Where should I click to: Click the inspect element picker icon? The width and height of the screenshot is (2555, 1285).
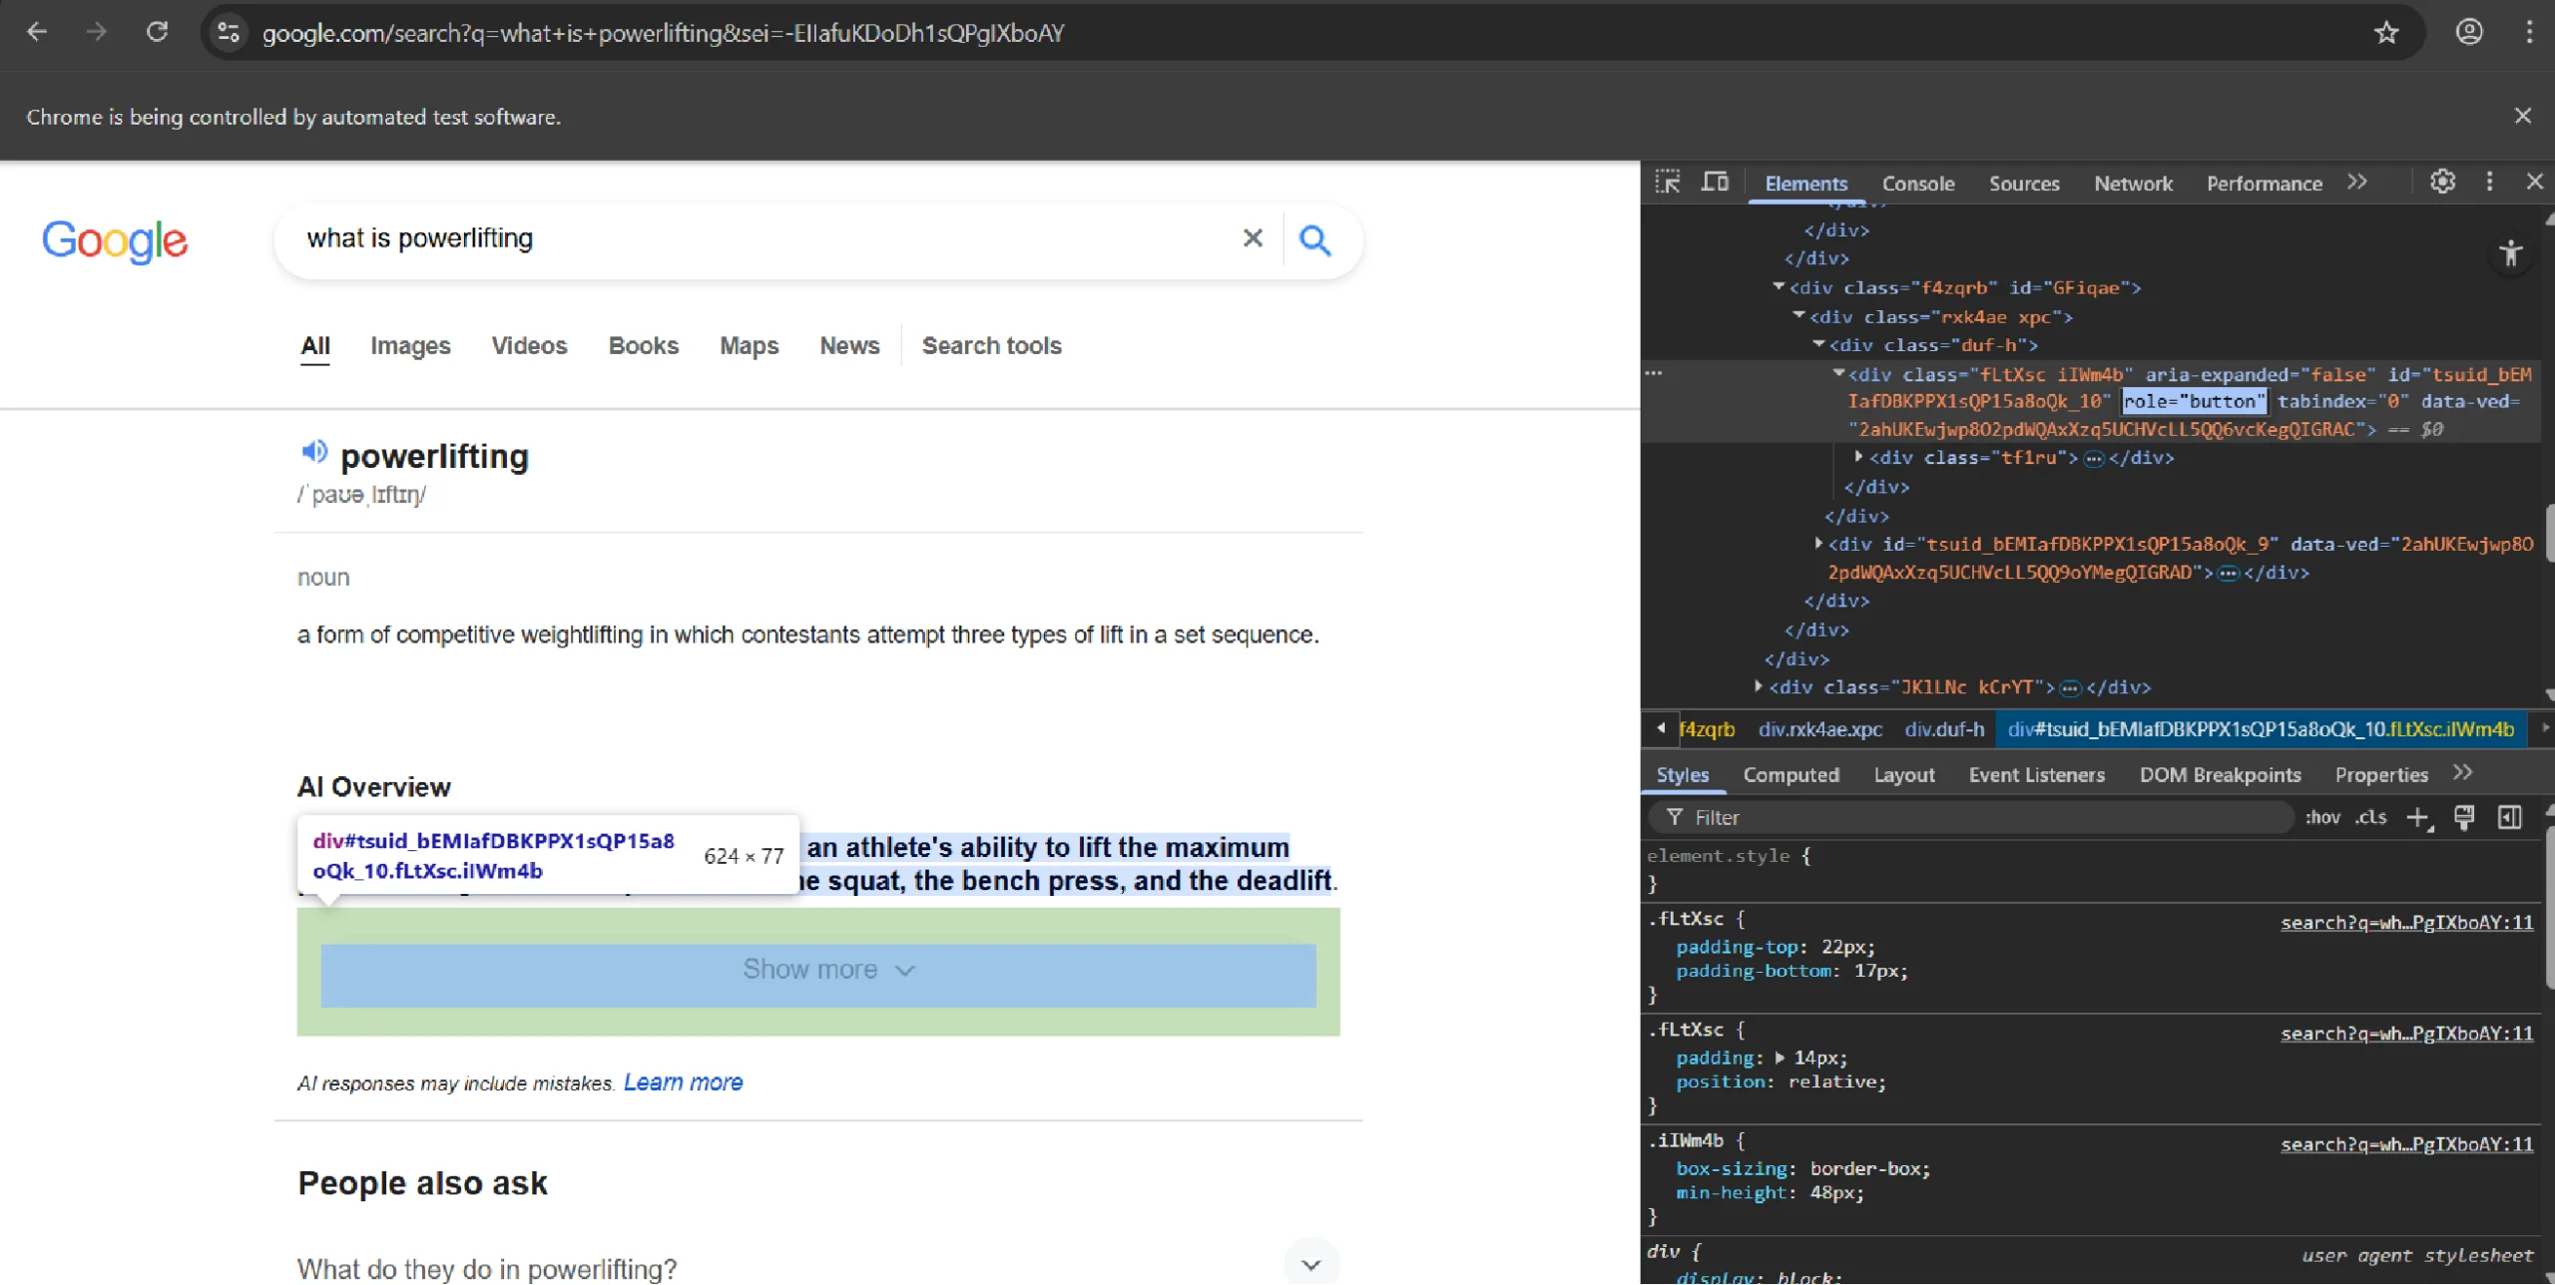point(1668,183)
